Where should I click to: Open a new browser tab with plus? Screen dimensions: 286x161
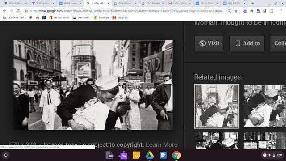pos(252,4)
